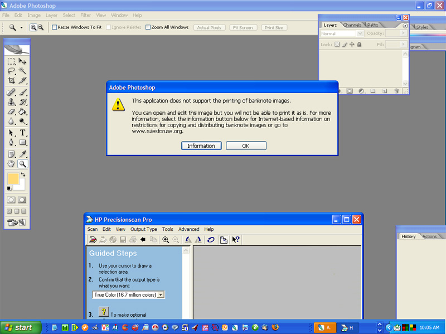Image resolution: width=446 pixels, height=334 pixels.
Task: Open the Zoom tool preset picker arrow
Action: (21, 27)
